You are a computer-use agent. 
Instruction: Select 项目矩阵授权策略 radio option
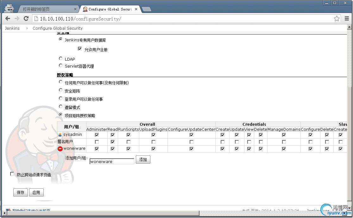tap(60, 115)
